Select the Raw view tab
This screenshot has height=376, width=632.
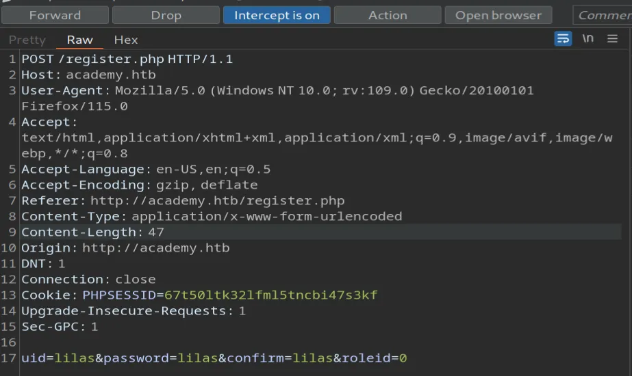(79, 40)
